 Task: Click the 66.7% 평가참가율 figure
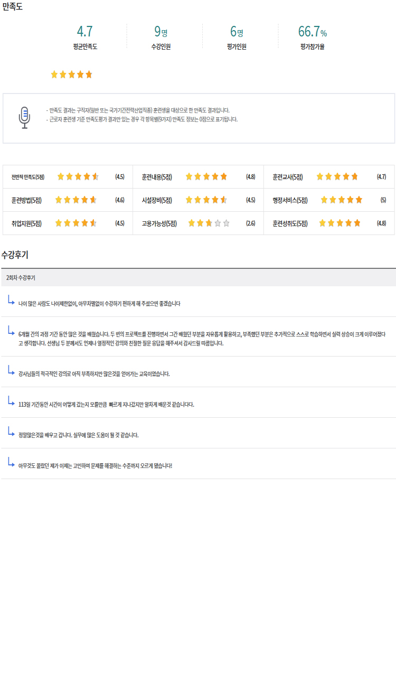click(x=312, y=32)
